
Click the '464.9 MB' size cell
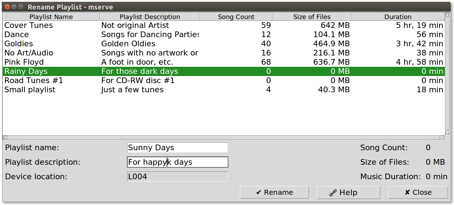coord(332,44)
